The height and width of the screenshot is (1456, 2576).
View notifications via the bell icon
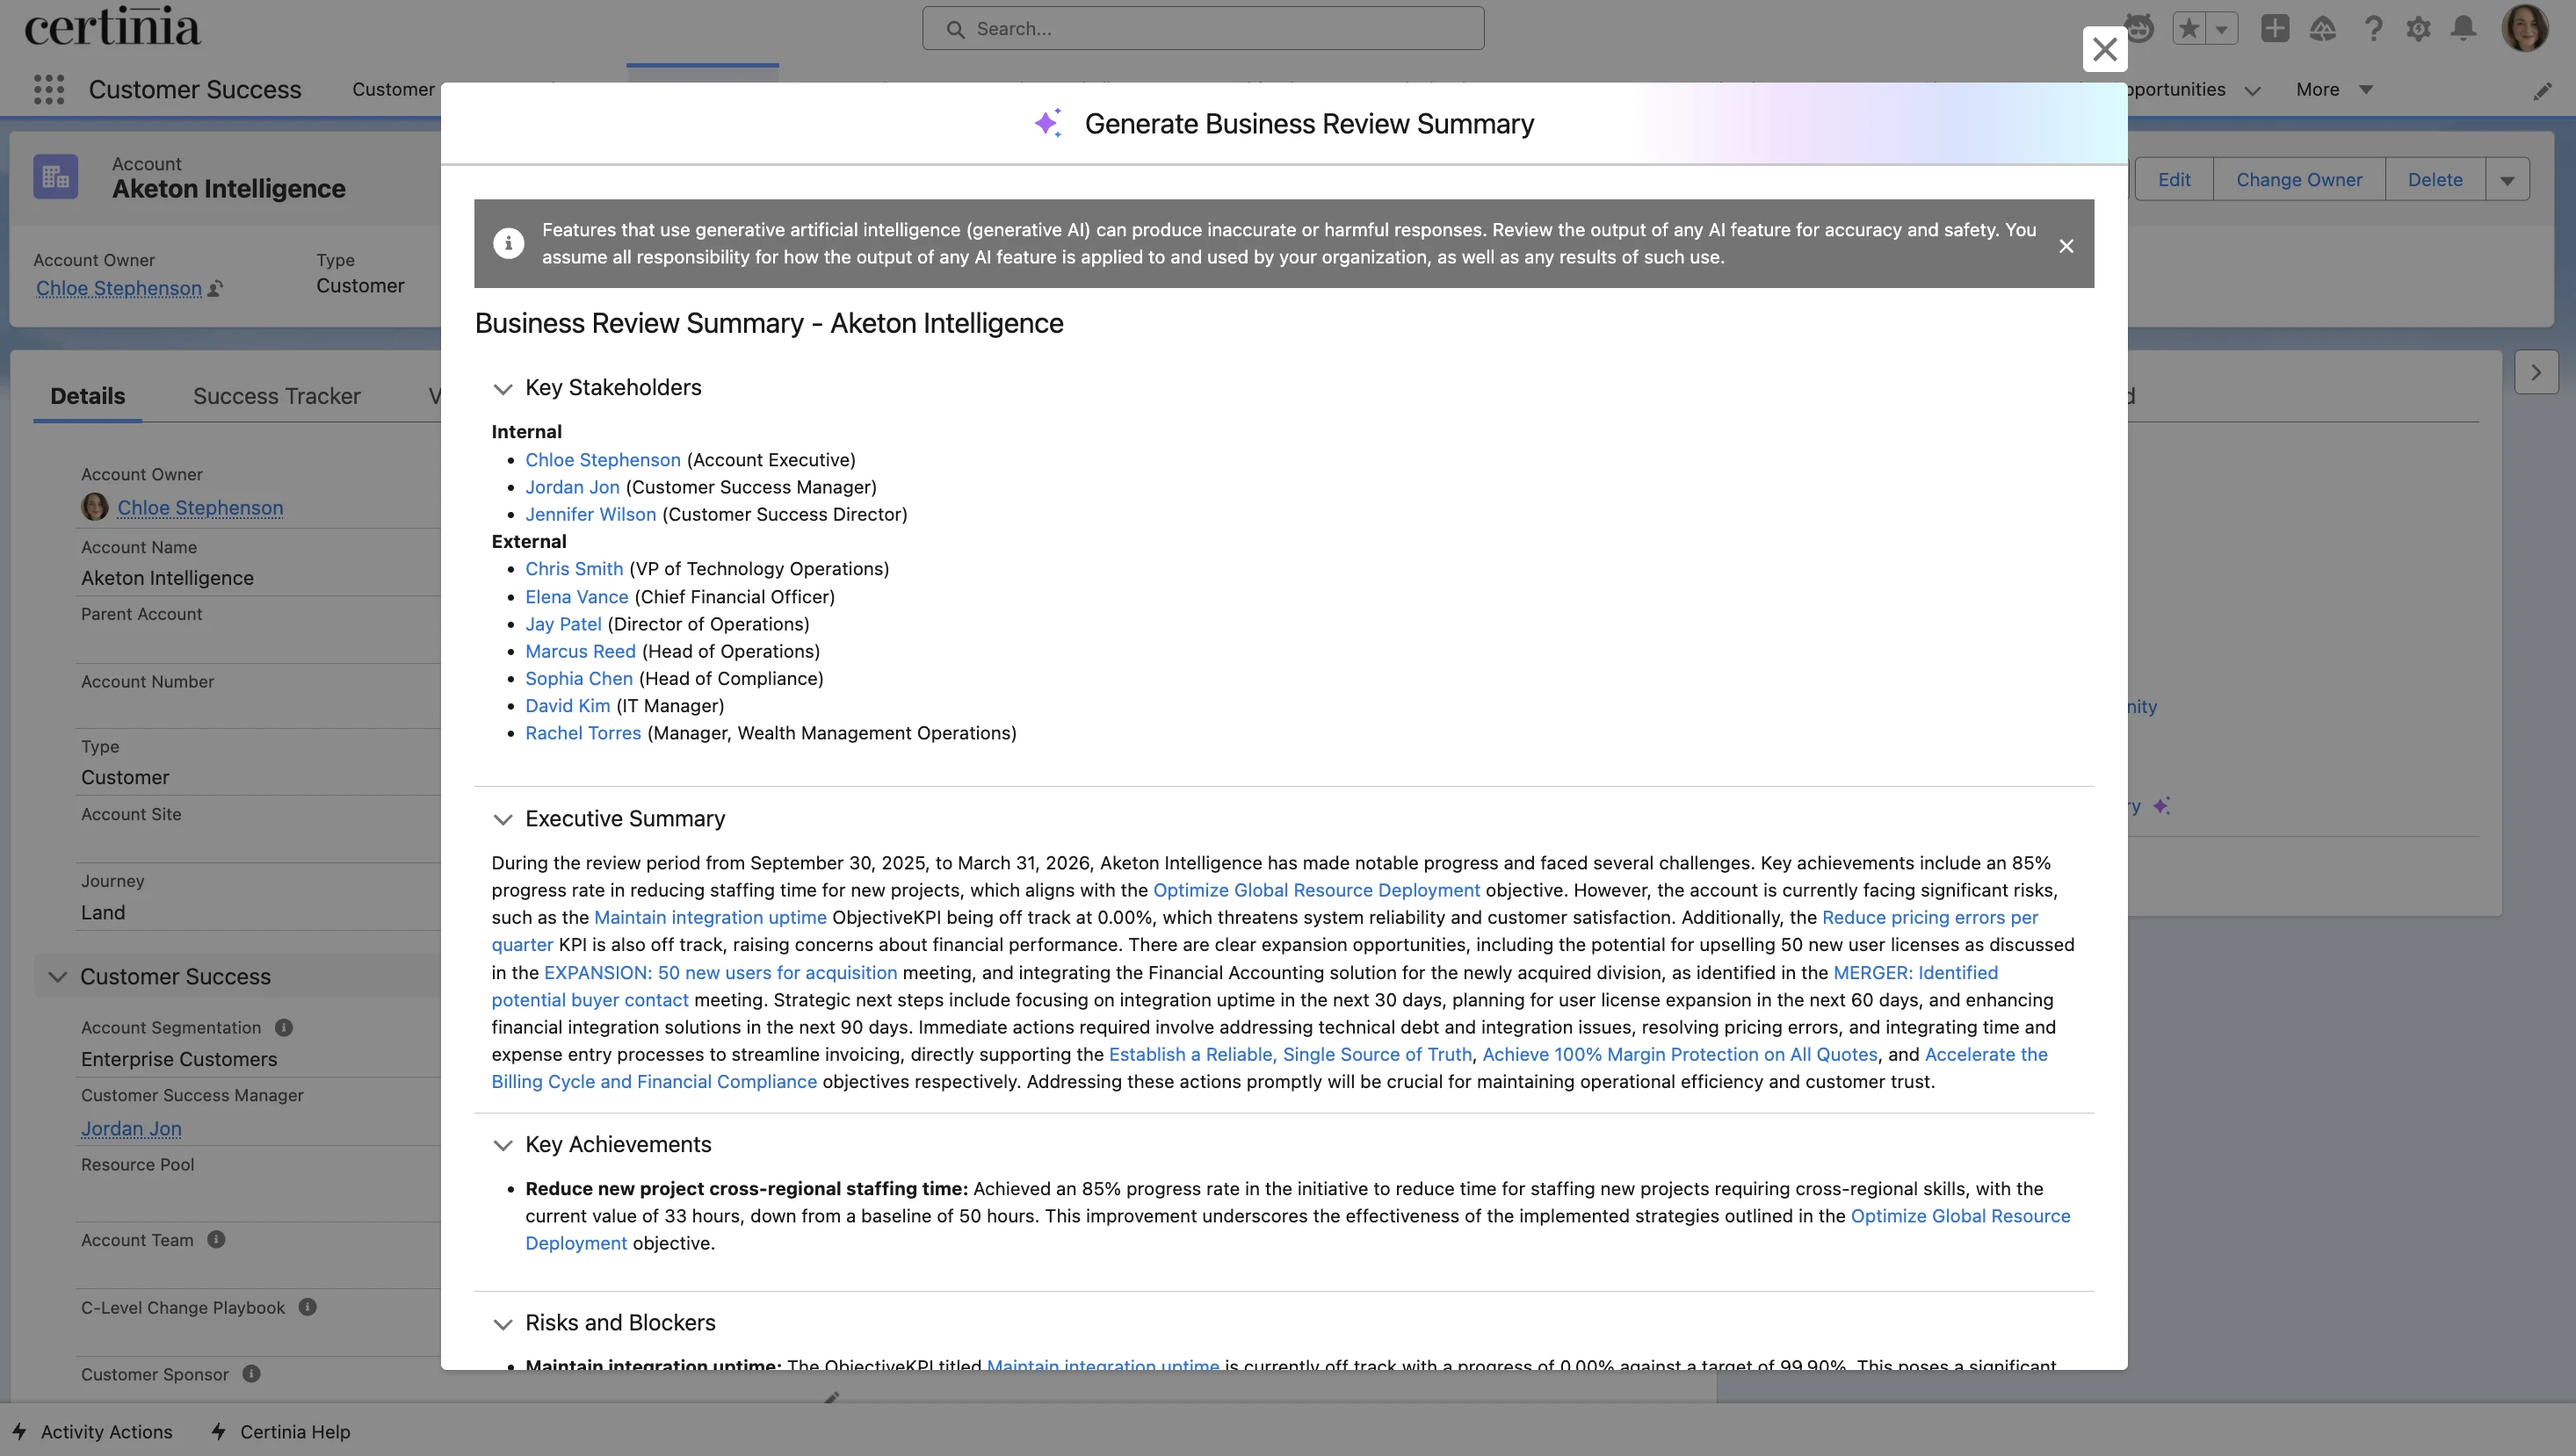tap(2464, 28)
